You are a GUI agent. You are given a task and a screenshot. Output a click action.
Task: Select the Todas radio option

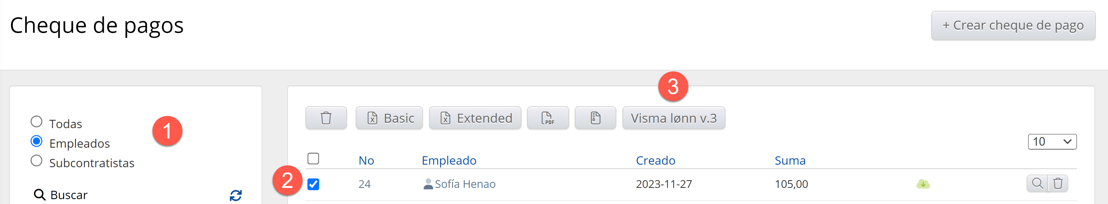(37, 122)
